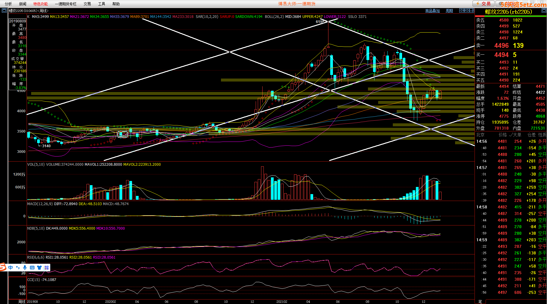Open the 工具 menu
The height and width of the screenshot is (304, 547).
(x=101, y=4)
